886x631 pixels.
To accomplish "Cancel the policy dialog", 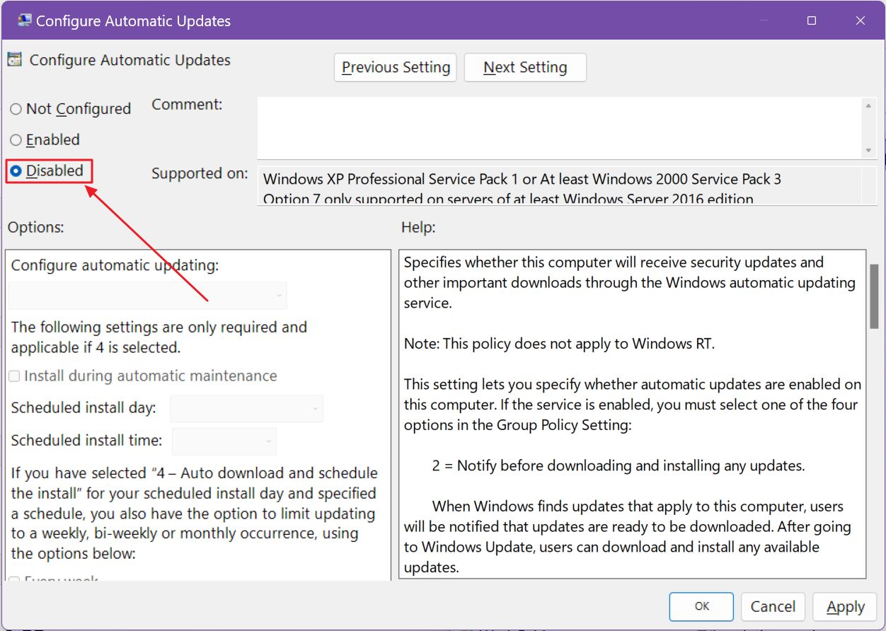I will (773, 607).
